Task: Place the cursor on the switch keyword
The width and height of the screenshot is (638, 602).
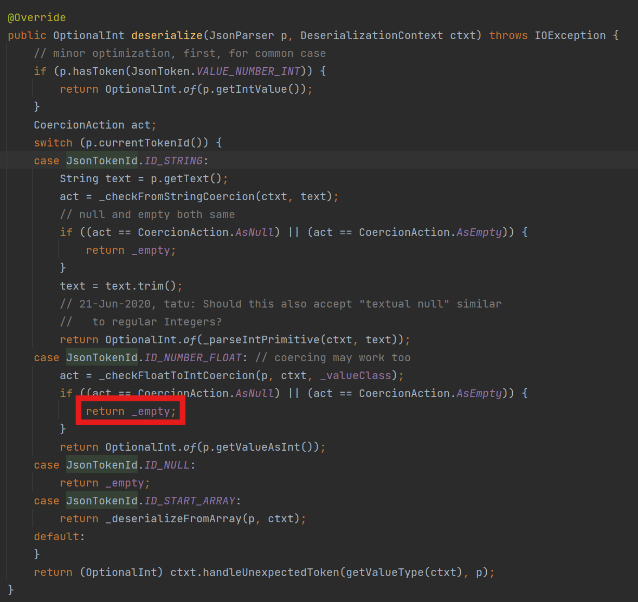Action: (x=53, y=143)
